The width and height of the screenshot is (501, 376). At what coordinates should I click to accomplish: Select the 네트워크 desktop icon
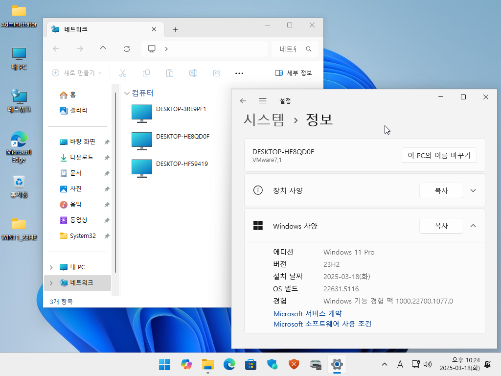point(19,101)
